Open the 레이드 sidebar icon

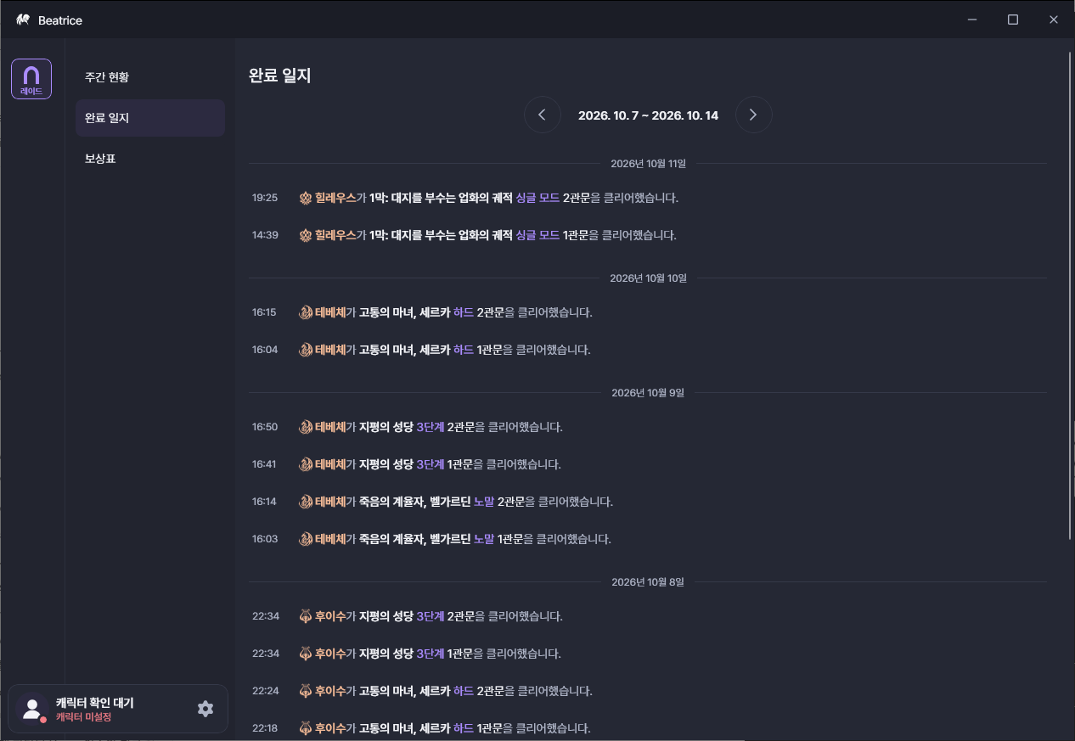31,79
